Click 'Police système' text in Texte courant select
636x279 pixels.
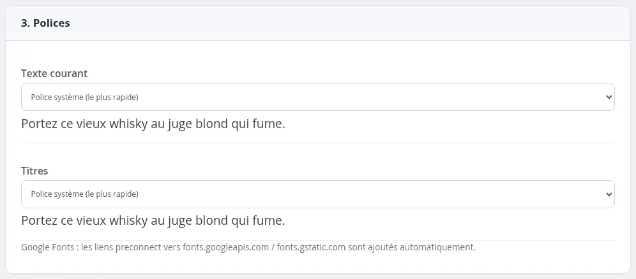[57, 97]
